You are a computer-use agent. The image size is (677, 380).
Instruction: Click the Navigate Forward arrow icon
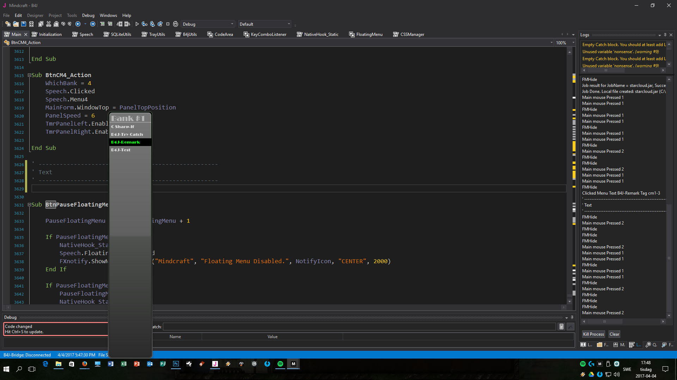pyautogui.click(x=93, y=24)
